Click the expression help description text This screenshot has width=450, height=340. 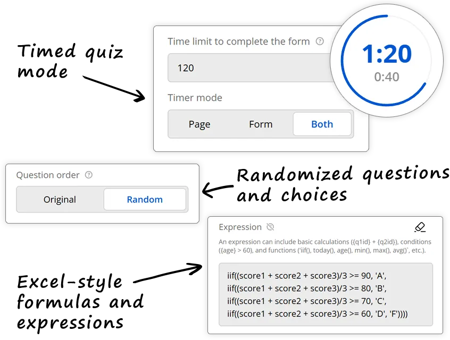325,246
